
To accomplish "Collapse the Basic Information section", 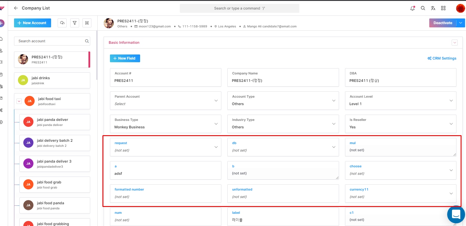I will point(455,43).
